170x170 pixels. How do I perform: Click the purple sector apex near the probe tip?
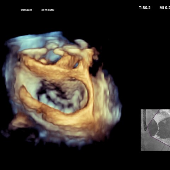tap(148, 127)
